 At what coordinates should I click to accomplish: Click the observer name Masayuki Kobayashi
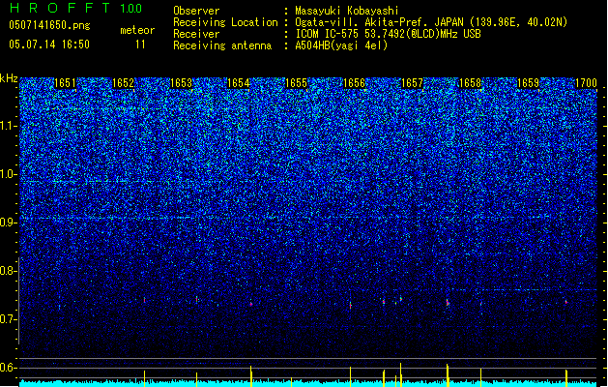347,11
